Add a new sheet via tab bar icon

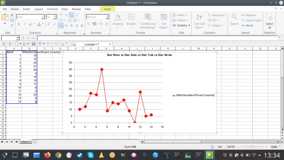[x=35, y=142]
